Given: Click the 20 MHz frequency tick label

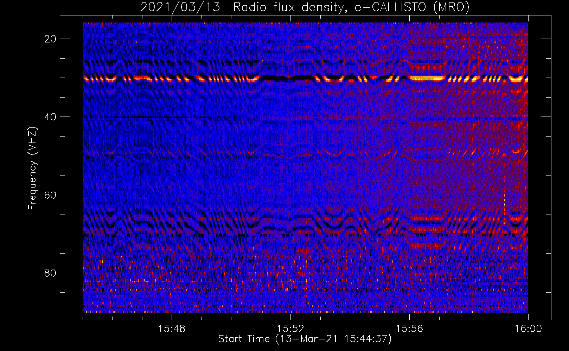Looking at the screenshot, I should pyautogui.click(x=51, y=39).
